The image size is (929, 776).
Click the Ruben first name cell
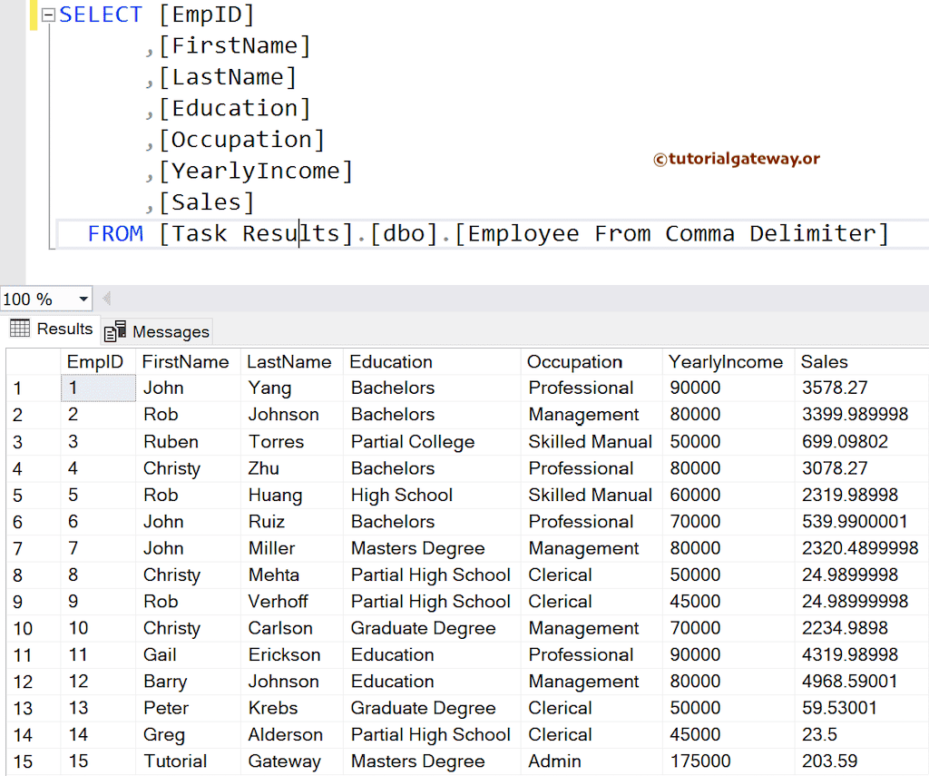[188, 442]
